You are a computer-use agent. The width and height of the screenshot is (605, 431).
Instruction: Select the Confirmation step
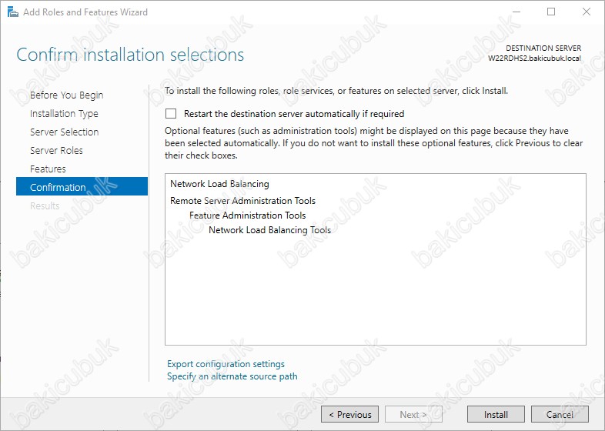click(82, 186)
